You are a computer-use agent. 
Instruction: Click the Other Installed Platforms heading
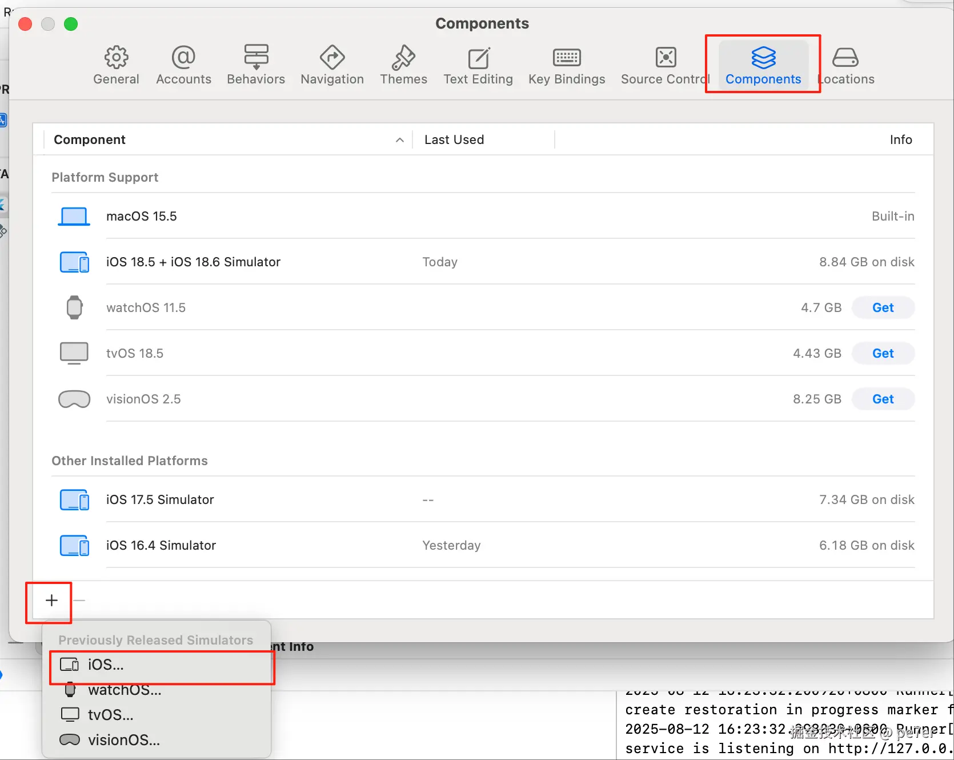click(x=130, y=461)
